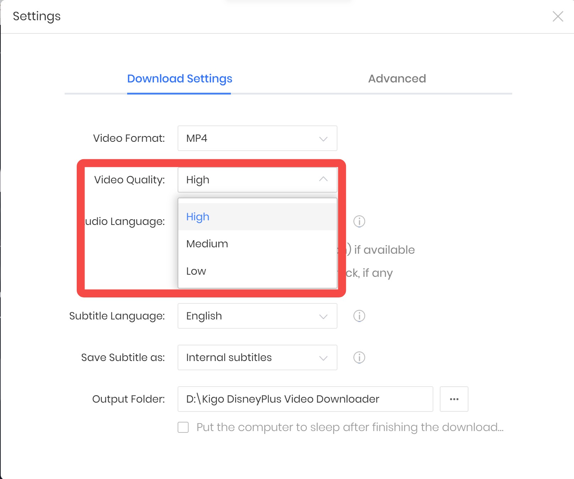
Task: Open the Video Format MP4 dropdown
Action: pos(257,138)
